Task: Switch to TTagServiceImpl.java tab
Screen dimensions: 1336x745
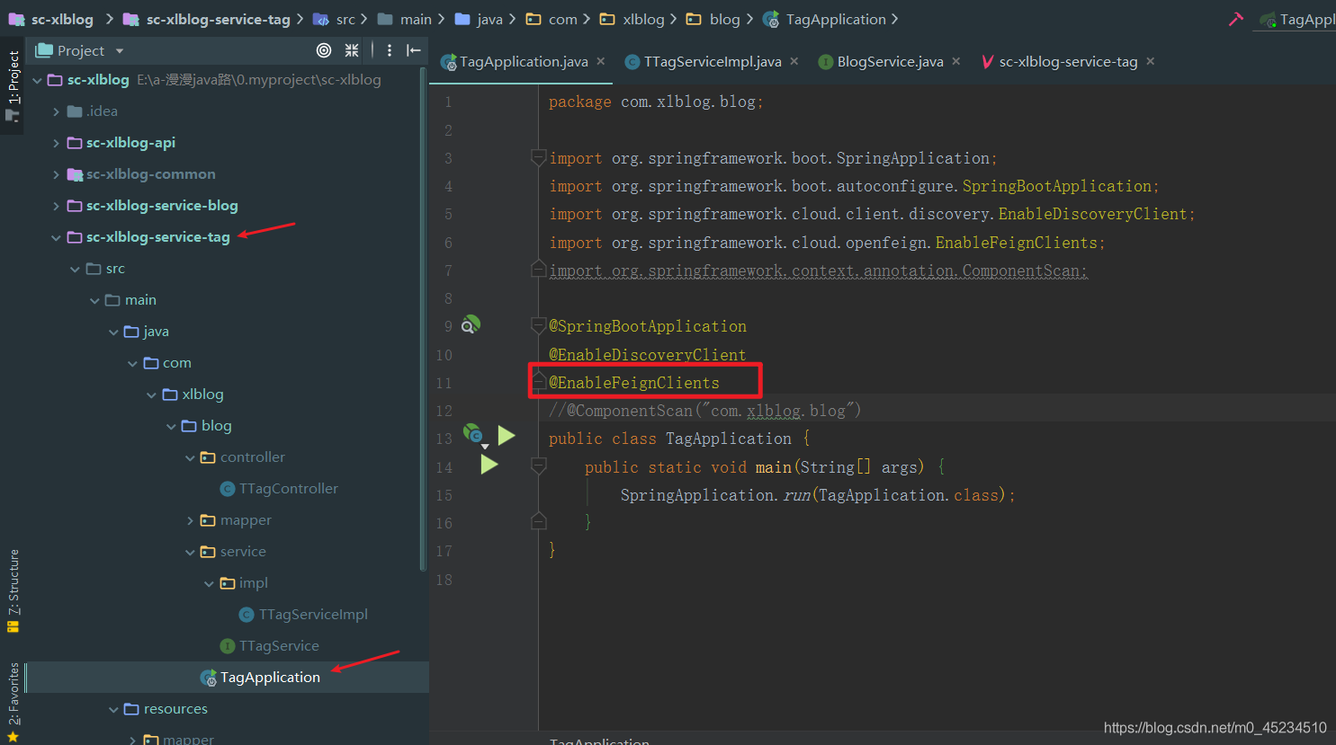Action: point(712,61)
